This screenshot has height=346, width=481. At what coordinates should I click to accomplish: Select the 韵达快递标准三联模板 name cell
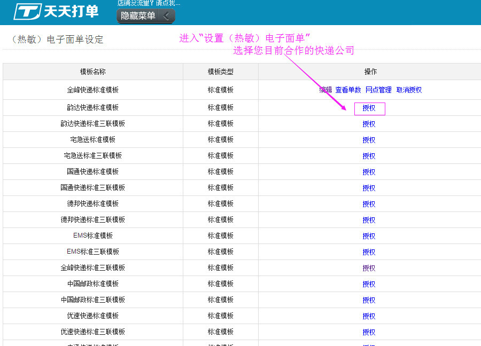[92, 123]
